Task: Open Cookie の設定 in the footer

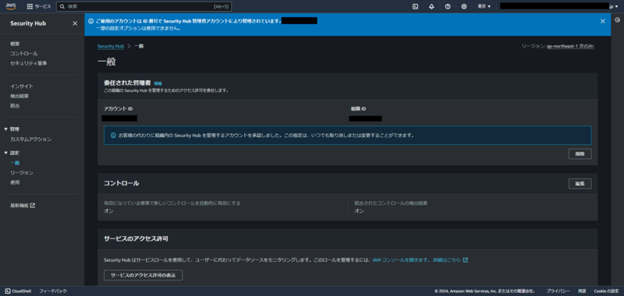Action: [606, 291]
